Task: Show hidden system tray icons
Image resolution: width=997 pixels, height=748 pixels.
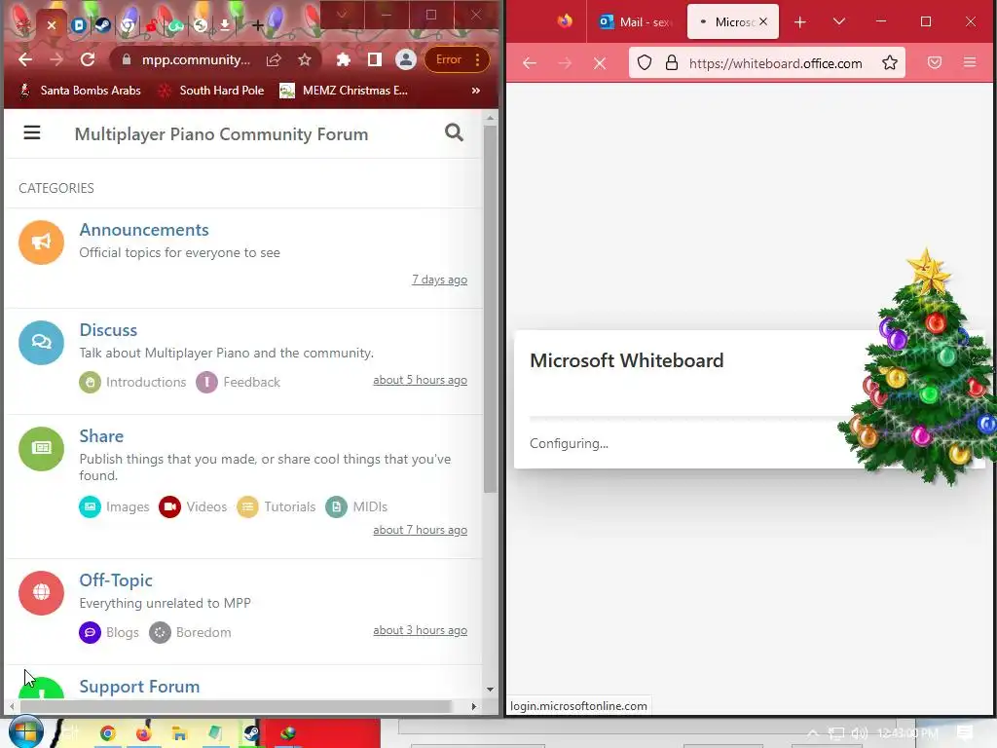Action: (813, 733)
